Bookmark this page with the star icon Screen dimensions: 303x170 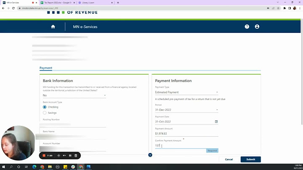click(x=278, y=8)
